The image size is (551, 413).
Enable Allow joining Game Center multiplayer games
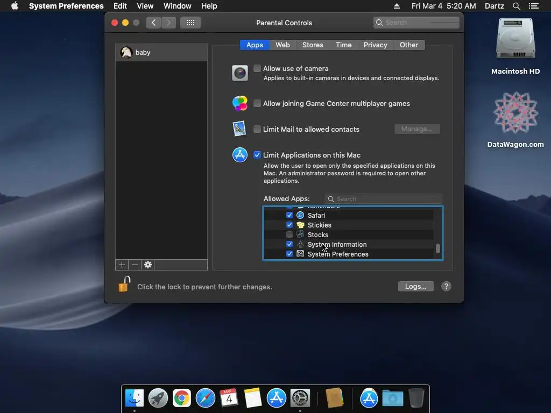click(x=257, y=103)
